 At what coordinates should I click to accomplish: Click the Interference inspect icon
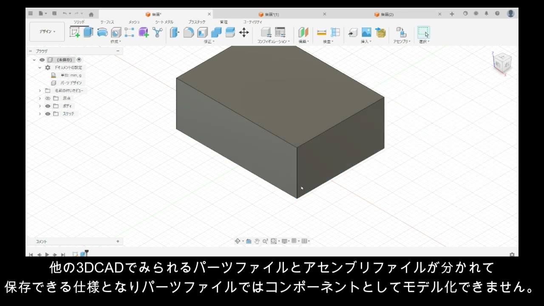[x=335, y=32]
